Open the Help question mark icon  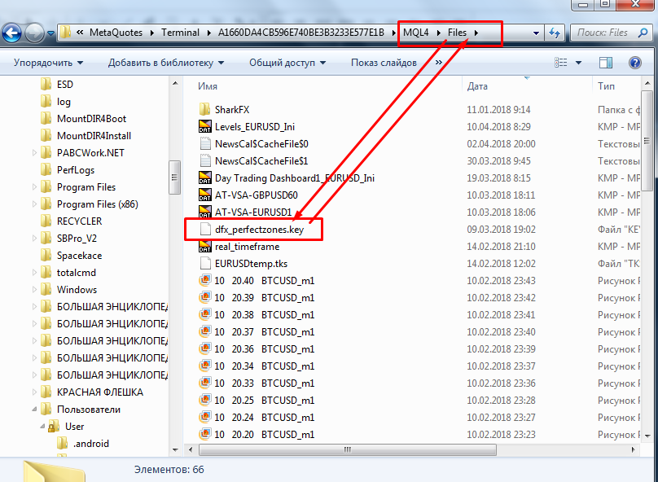click(x=635, y=63)
